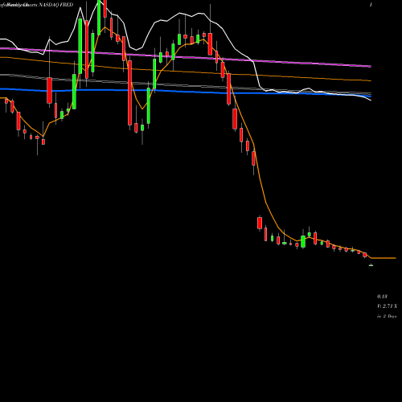Viewport: 402px width, 402px height.
Task: Click the volume label starting with V: 2.71
Action: click(388, 306)
